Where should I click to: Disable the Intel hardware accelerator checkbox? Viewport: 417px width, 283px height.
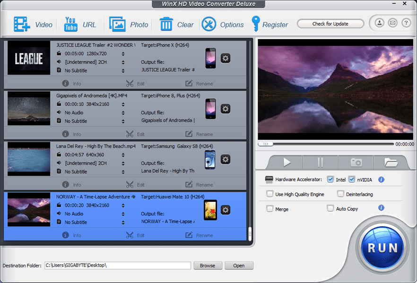(330, 180)
